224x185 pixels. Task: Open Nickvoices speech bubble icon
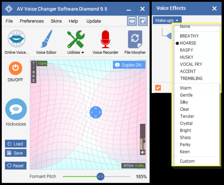16,109
